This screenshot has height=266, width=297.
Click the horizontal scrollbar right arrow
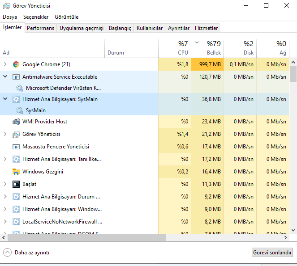tap(286, 238)
